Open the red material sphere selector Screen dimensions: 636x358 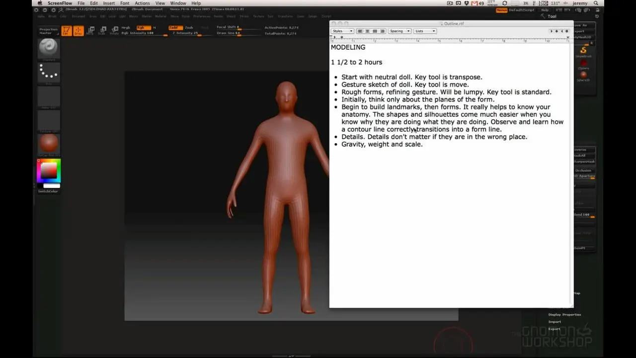click(x=49, y=144)
